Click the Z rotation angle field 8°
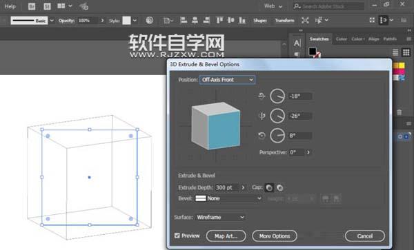This screenshot has width=414, height=250. [300, 136]
